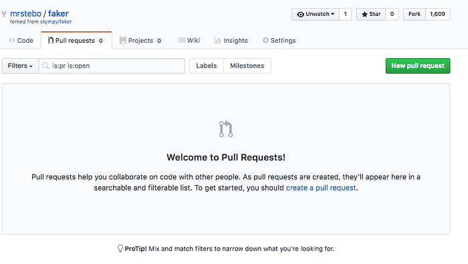
Task: Click the watchers count 1
Action: 346,14
